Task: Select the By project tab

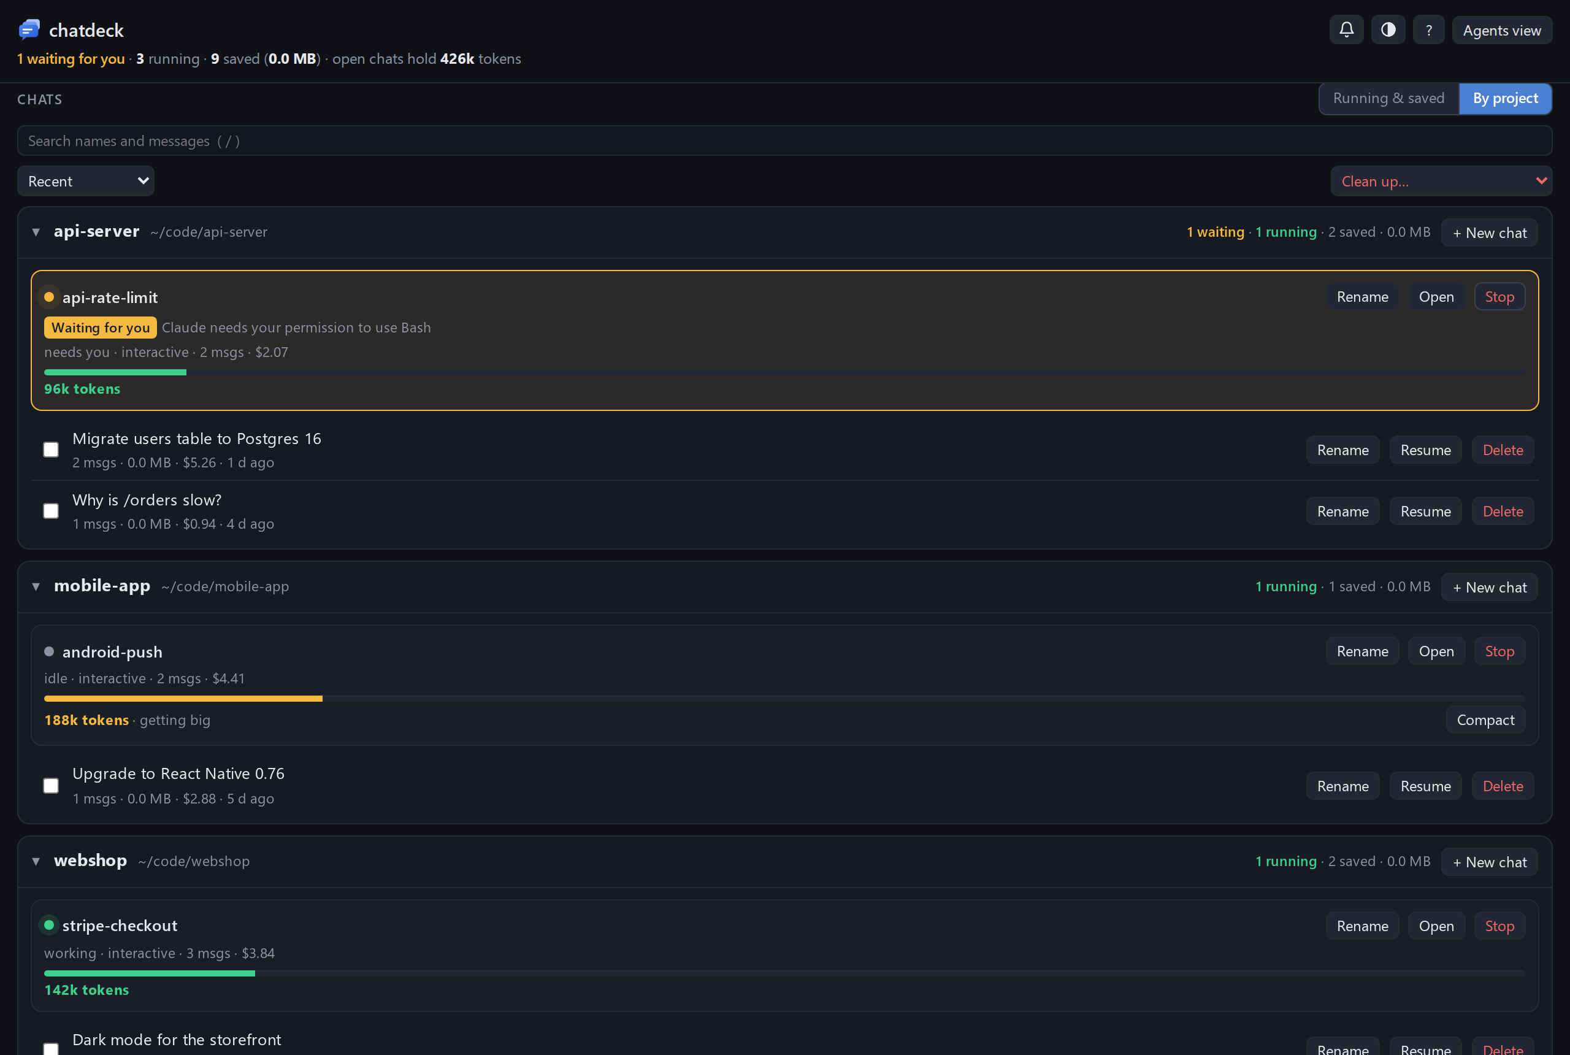Action: point(1505,99)
